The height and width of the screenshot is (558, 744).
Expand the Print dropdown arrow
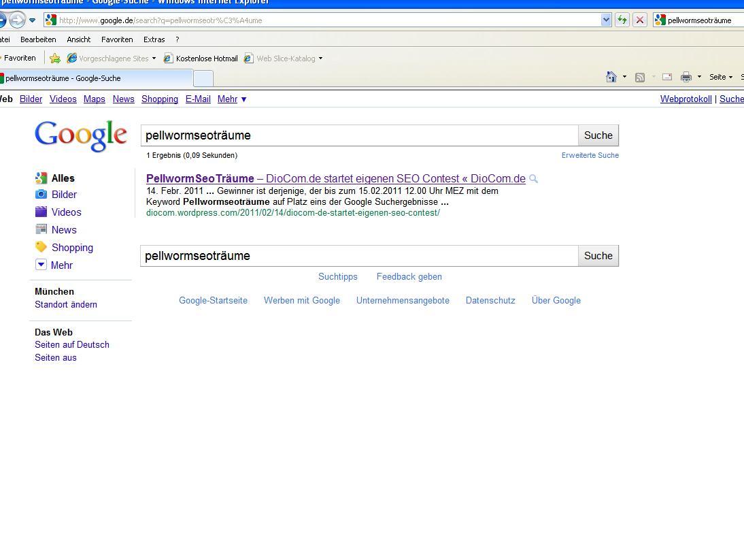[699, 77]
